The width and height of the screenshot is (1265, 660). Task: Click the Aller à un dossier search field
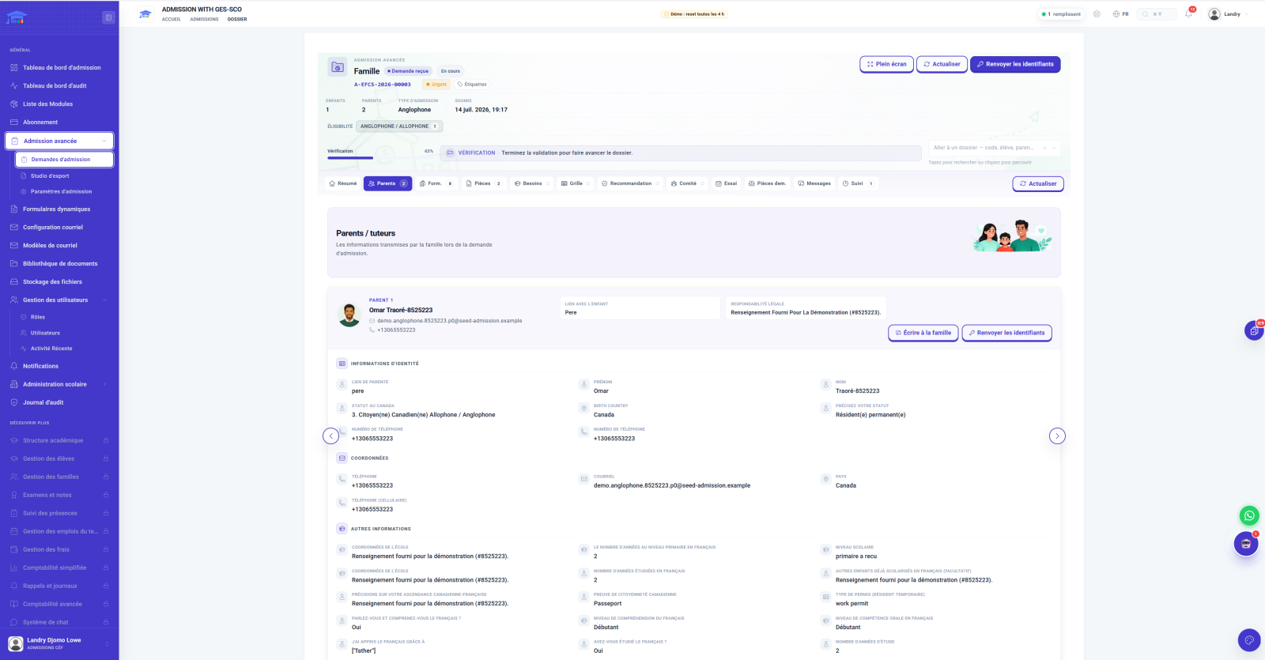point(995,148)
